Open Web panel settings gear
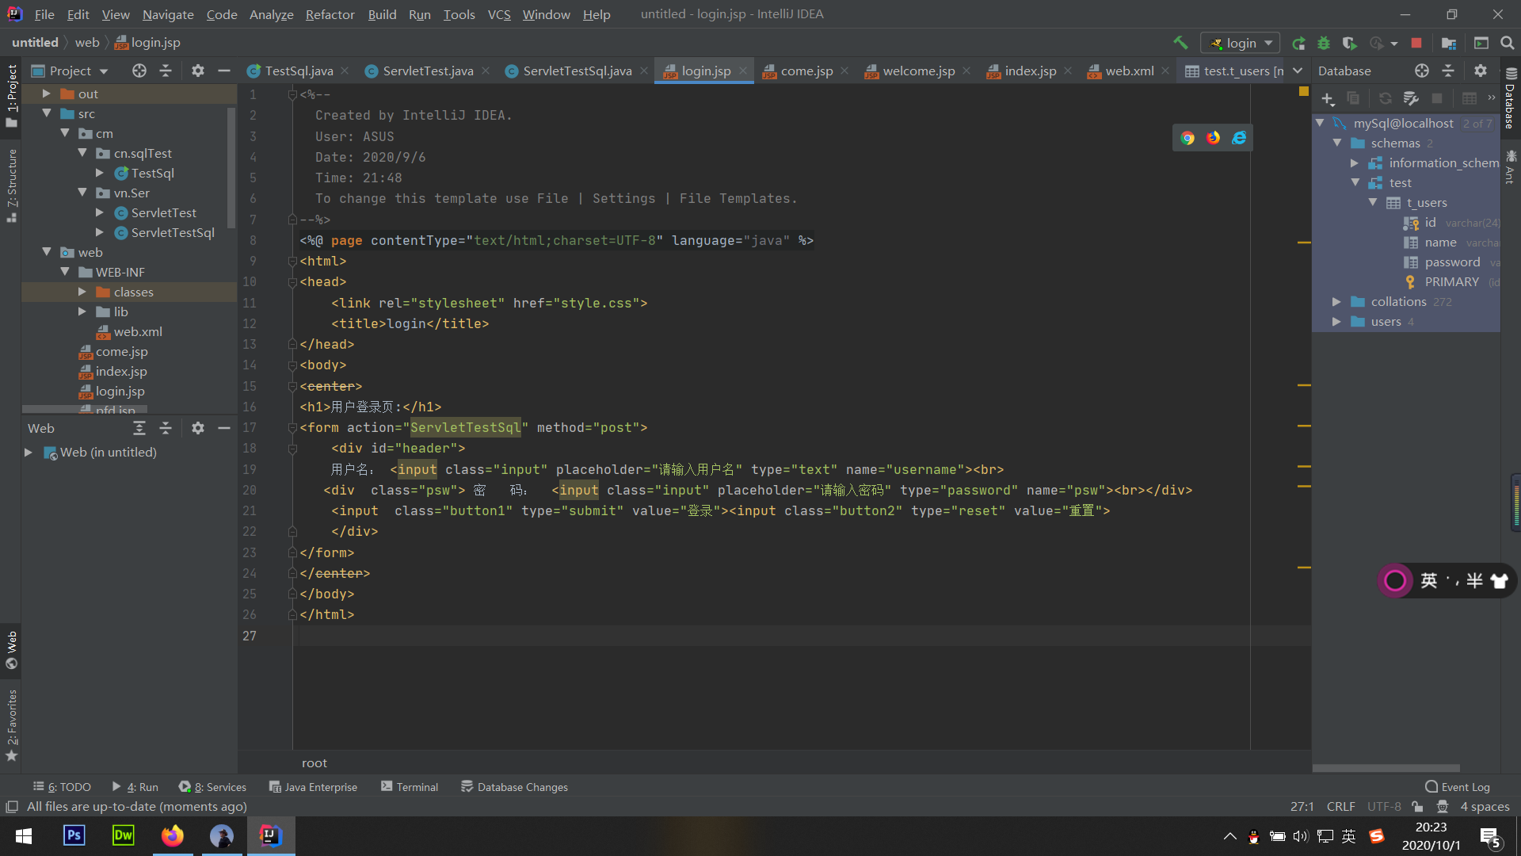This screenshot has height=856, width=1521. coord(198,428)
